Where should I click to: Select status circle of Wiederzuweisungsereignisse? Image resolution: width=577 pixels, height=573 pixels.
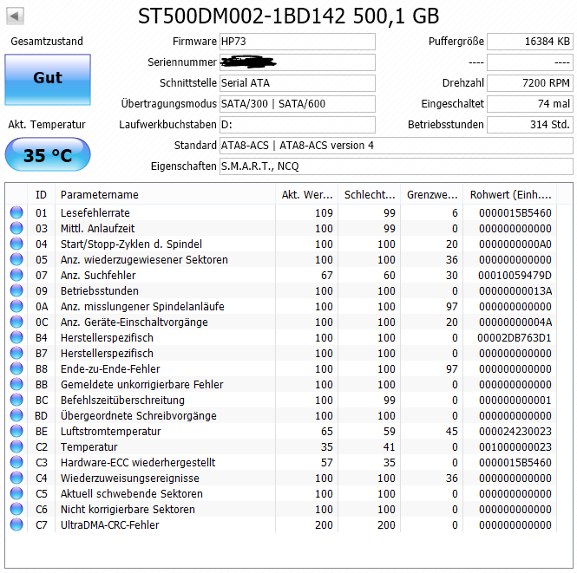coord(16,479)
